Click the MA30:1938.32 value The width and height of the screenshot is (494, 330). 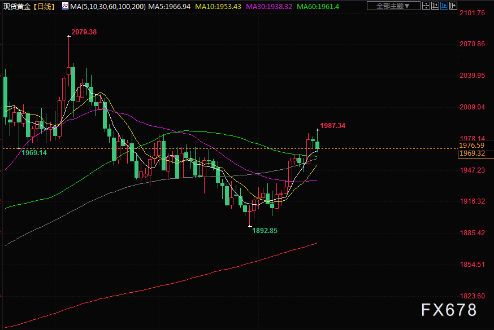pyautogui.click(x=269, y=7)
